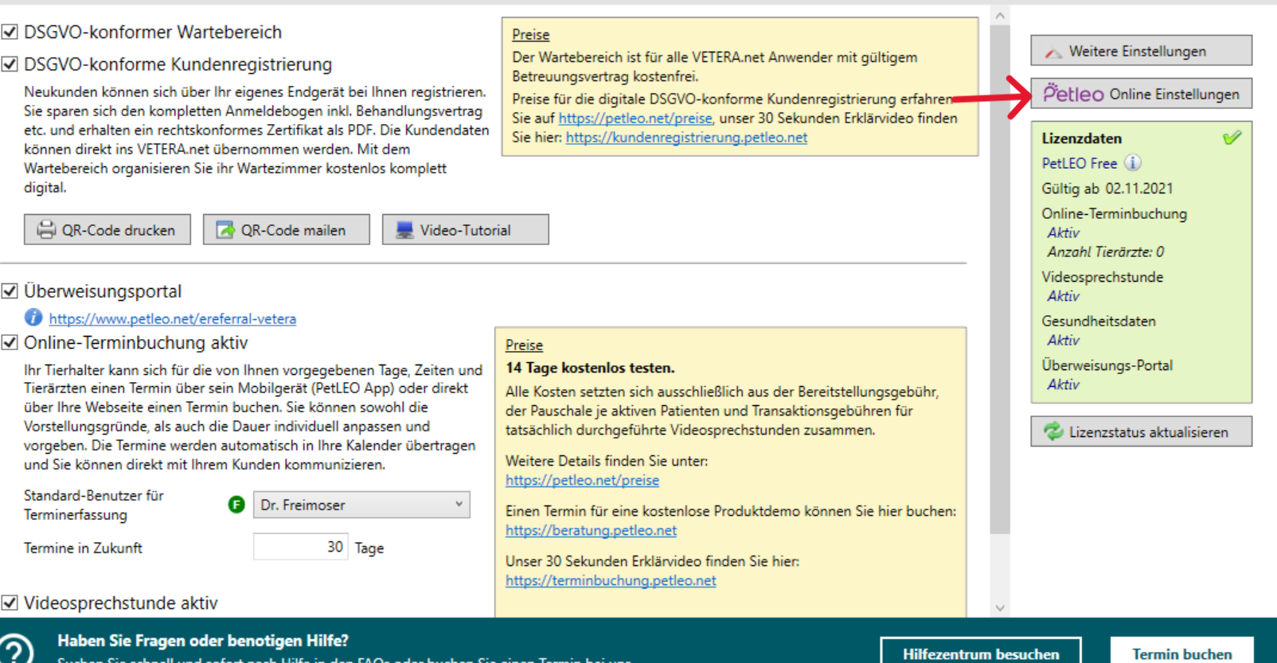
Task: Click the icon on Weitere Einstellungen button
Action: click(1053, 52)
